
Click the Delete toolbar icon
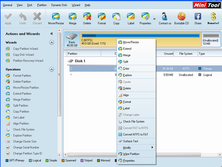click(87, 16)
